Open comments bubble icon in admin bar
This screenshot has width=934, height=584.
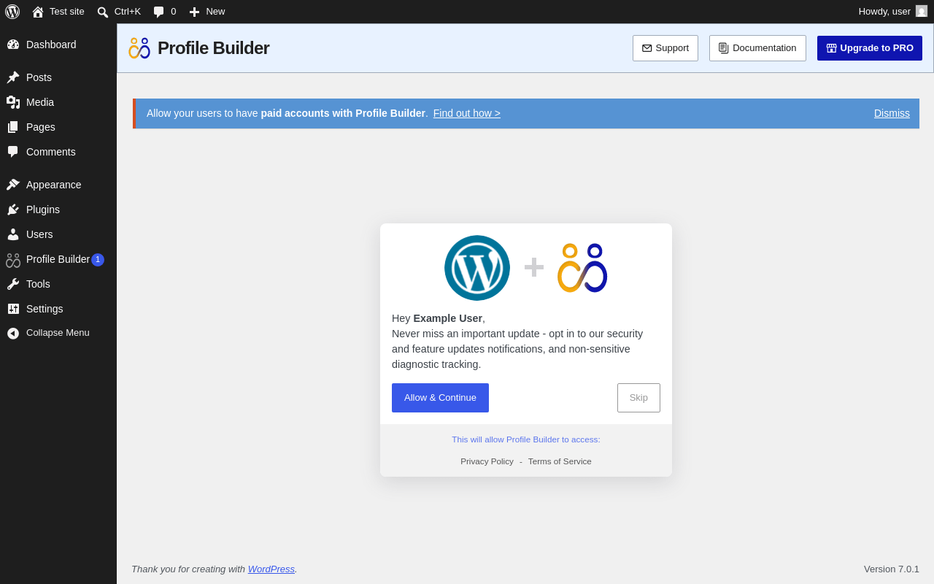tap(159, 12)
